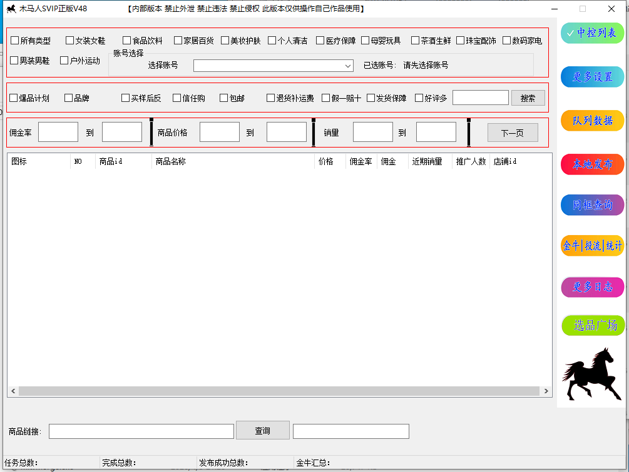Go to 下一页 next page

click(x=513, y=133)
